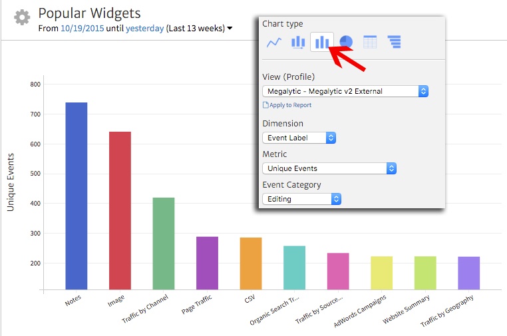Viewport: 507px width, 336px height.
Task: Open the View (Profile) dropdown
Action: pos(345,91)
